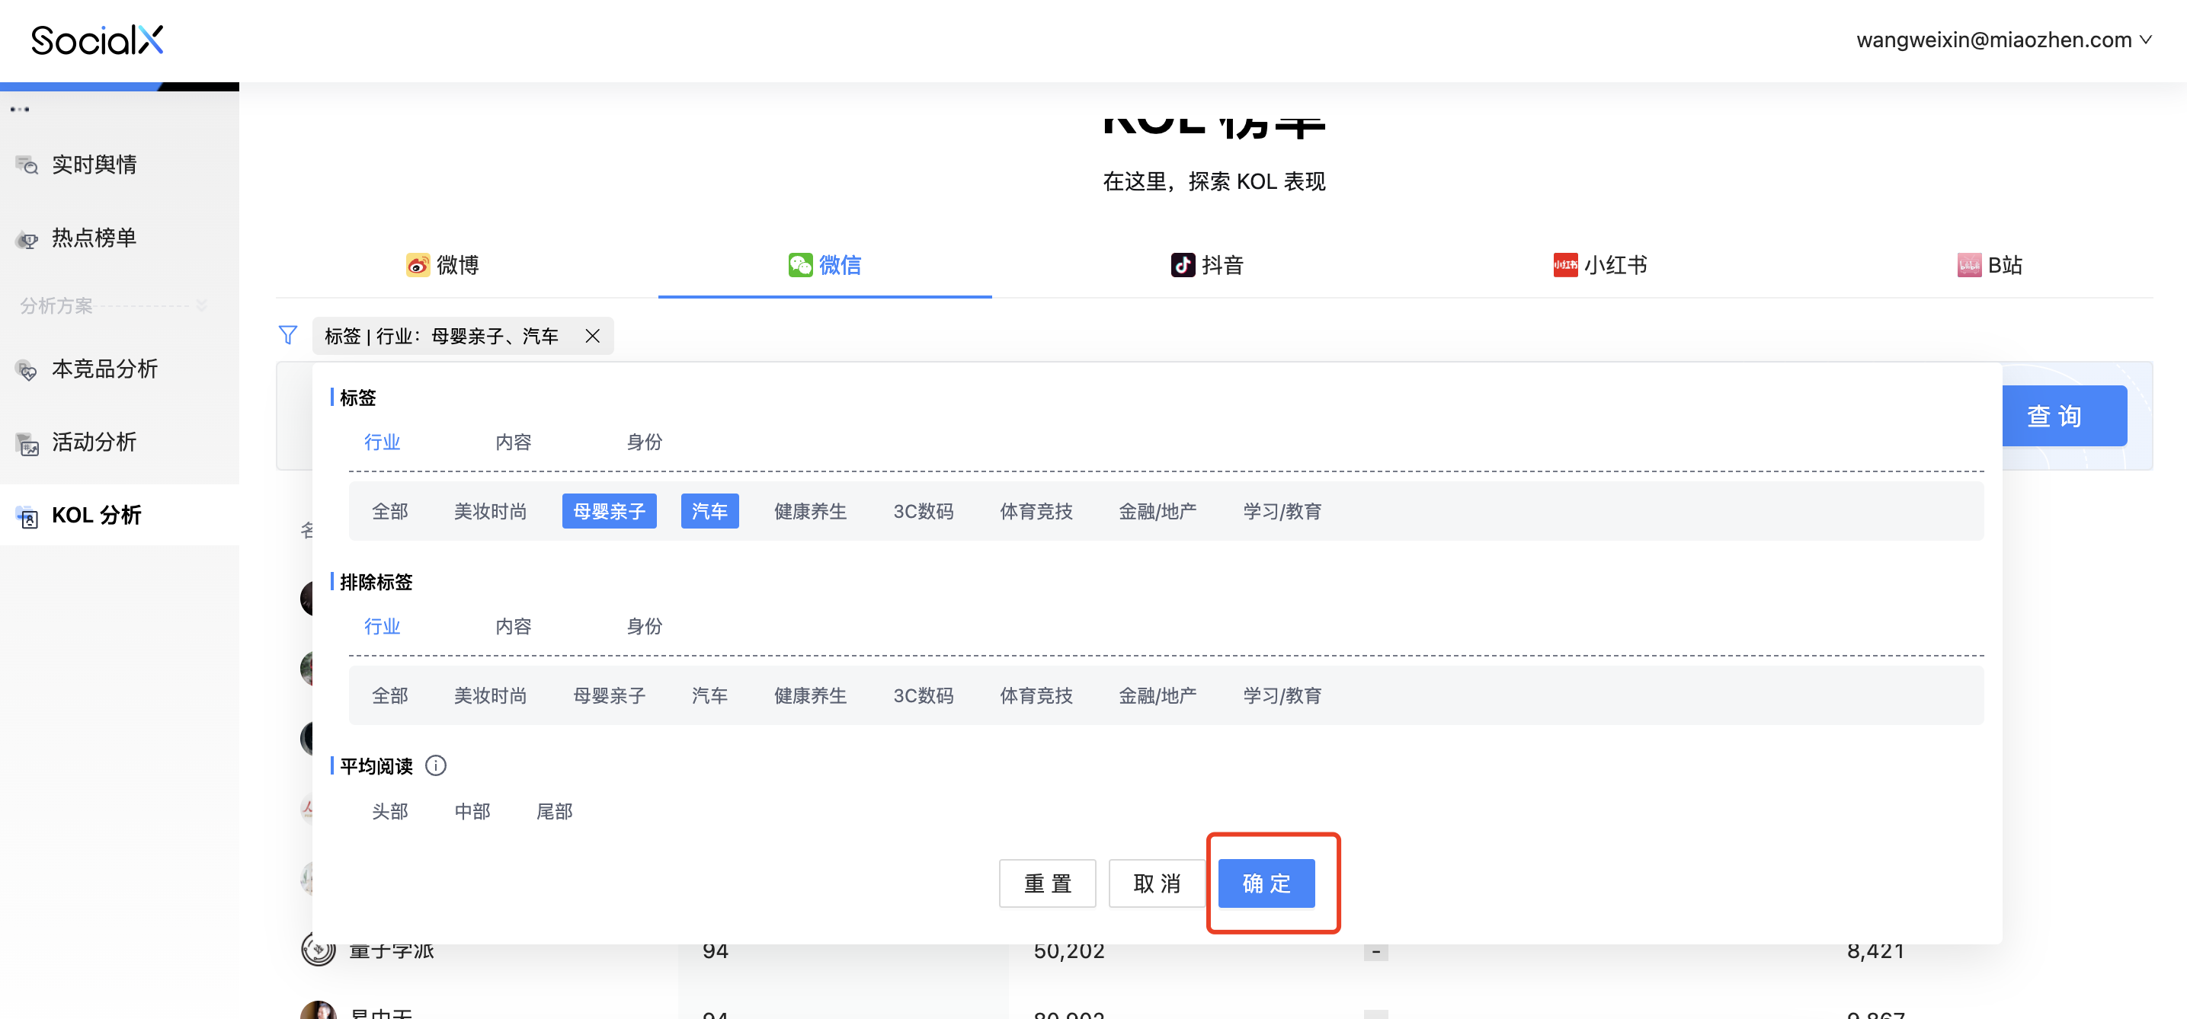2187x1019 pixels.
Task: Toggle 健康养生 in 标签 list
Action: click(x=811, y=512)
